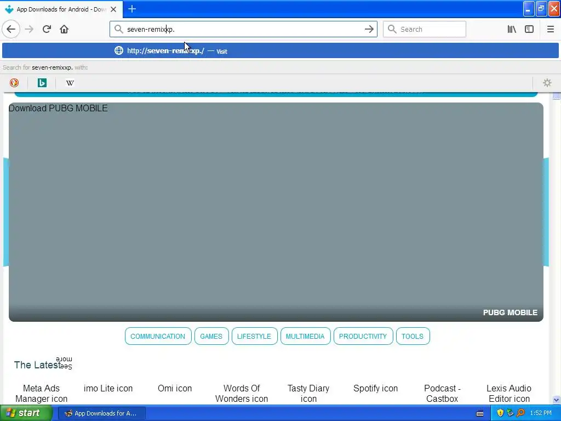Click the magnifier tray icon
Viewport: 561px width, 421px height.
point(520,413)
